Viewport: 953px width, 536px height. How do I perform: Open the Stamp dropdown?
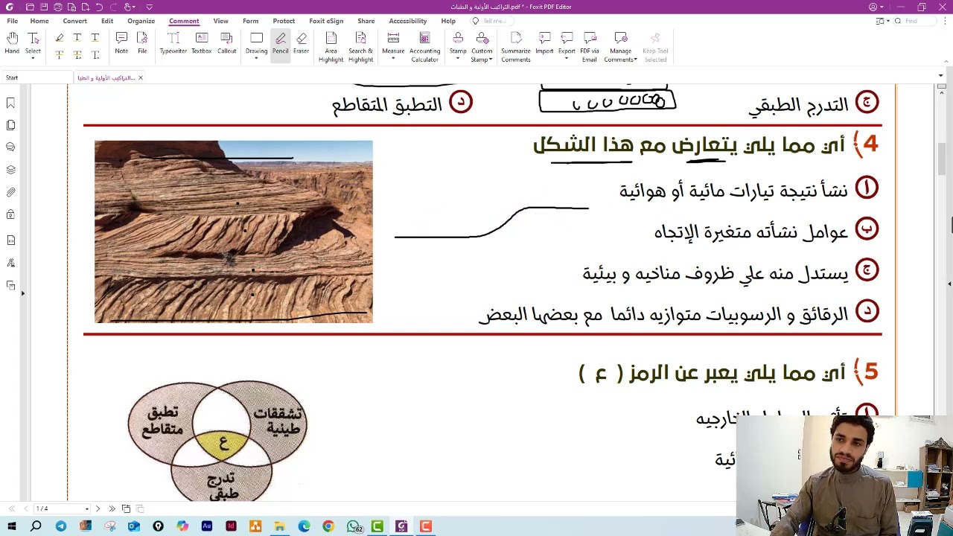click(458, 45)
